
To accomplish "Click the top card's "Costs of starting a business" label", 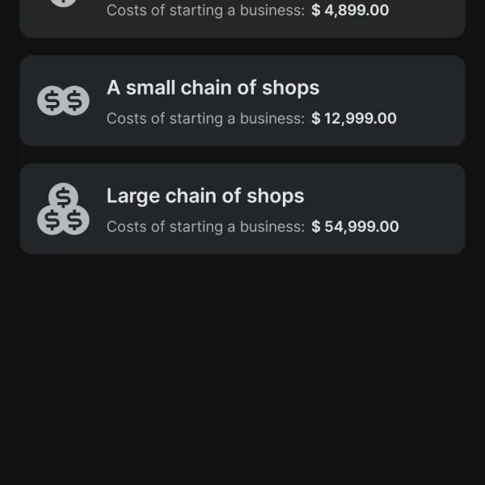I will [x=206, y=11].
